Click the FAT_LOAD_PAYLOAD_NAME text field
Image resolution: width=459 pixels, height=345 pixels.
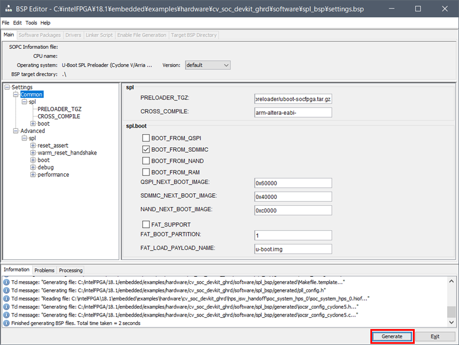tap(293, 248)
